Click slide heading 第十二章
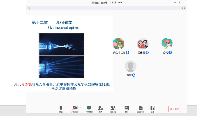The height and width of the screenshot is (116, 197). point(40,22)
